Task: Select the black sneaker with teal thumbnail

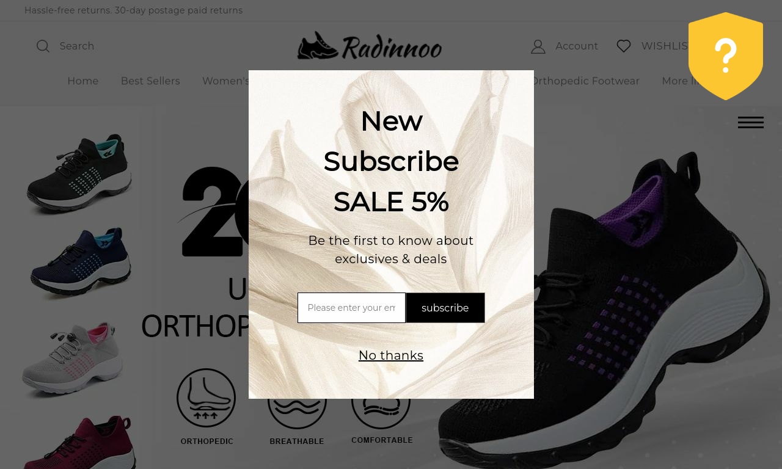Action: tap(79, 173)
